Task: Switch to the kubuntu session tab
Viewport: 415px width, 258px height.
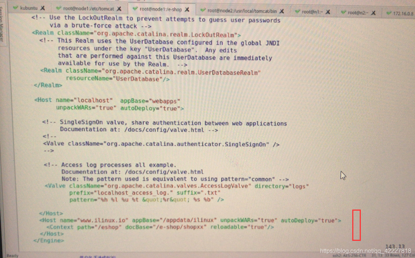Action: click(29, 8)
